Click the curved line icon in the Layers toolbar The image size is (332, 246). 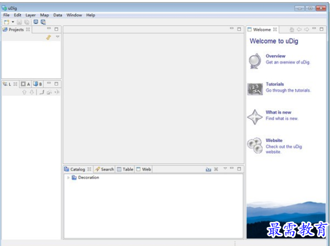coord(42,92)
